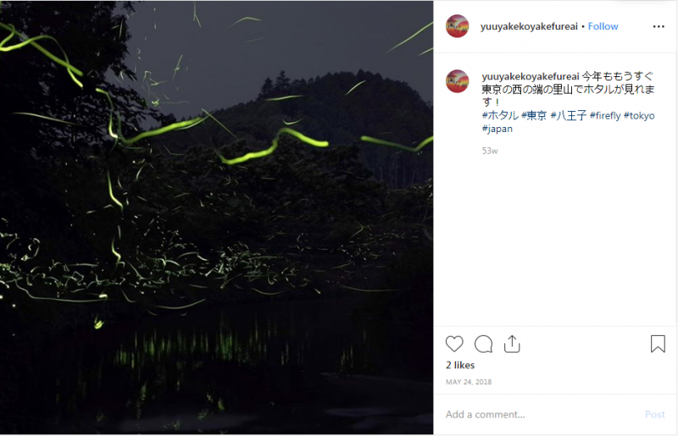This screenshot has height=436, width=678.
Task: Click the header profile avatar
Action: [457, 26]
